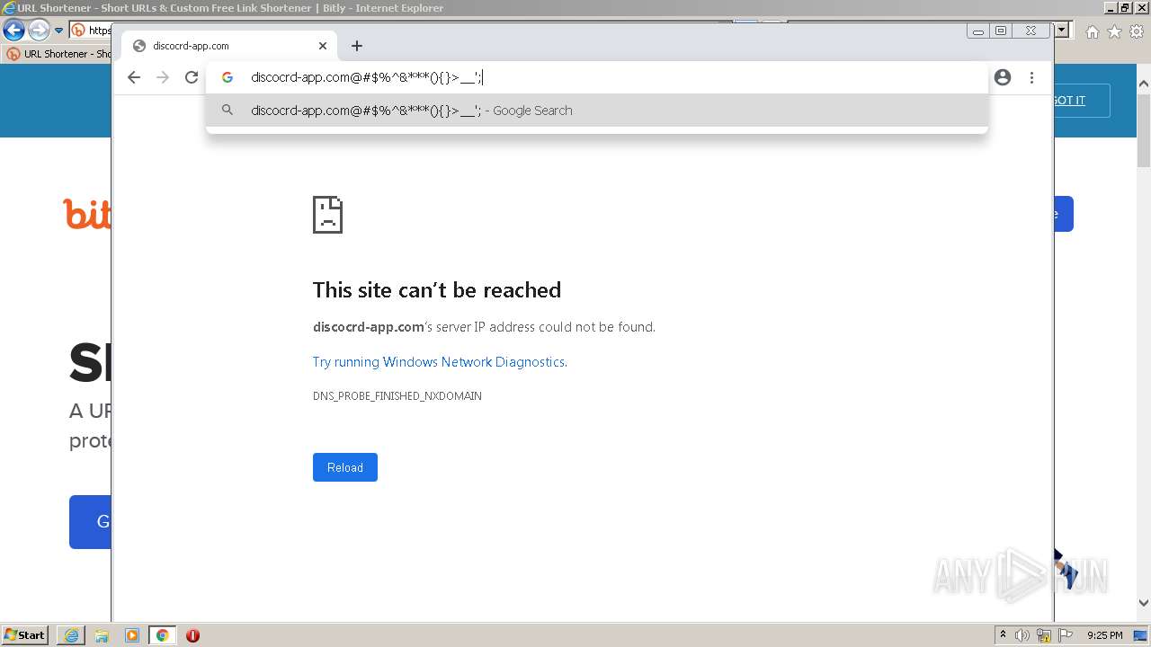Click the Chrome taskbar icon
The height and width of the screenshot is (647, 1151).
[x=163, y=635]
